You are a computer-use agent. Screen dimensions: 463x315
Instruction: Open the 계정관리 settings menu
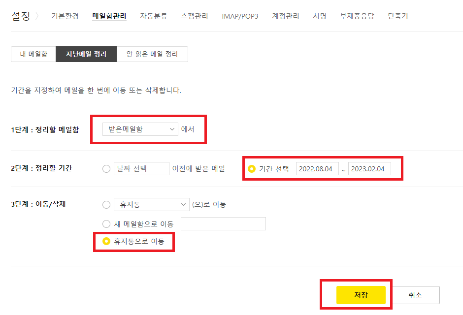pos(285,15)
